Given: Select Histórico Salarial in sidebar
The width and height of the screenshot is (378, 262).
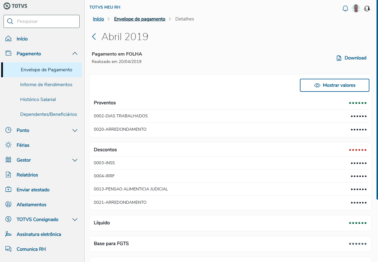Looking at the screenshot, I should (38, 100).
